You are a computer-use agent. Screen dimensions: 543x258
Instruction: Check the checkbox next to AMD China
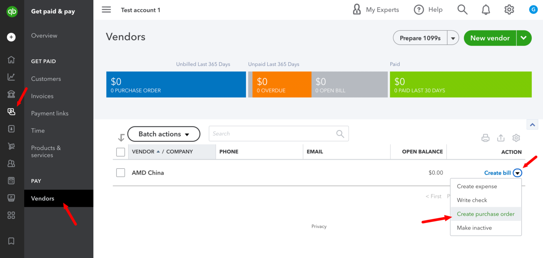pyautogui.click(x=121, y=172)
